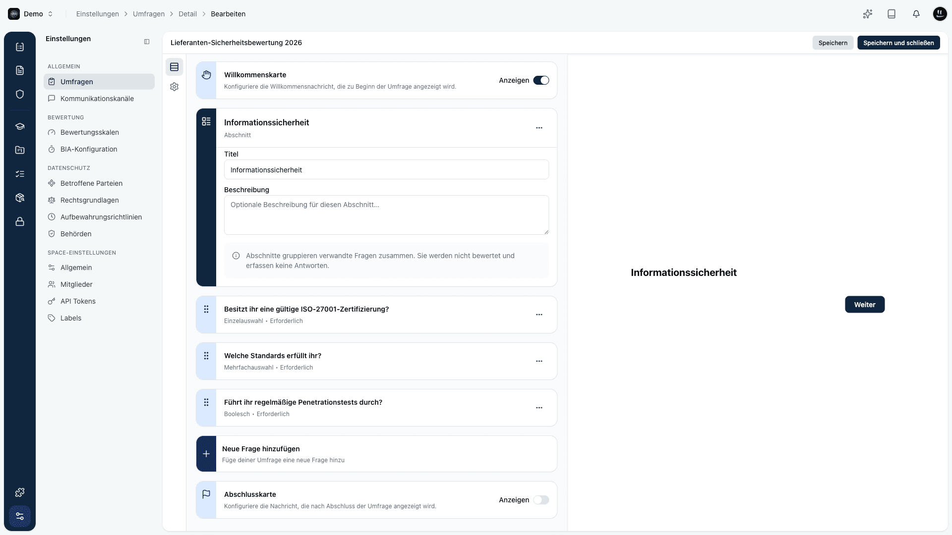Open the Labels settings page
Image resolution: width=952 pixels, height=535 pixels.
tap(99, 318)
